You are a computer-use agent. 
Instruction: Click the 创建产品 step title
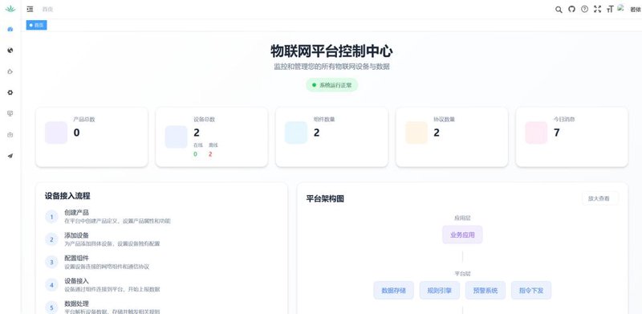tap(76, 212)
